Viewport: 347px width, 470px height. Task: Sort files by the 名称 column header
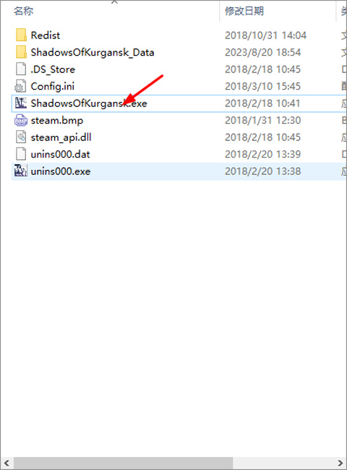[x=23, y=11]
